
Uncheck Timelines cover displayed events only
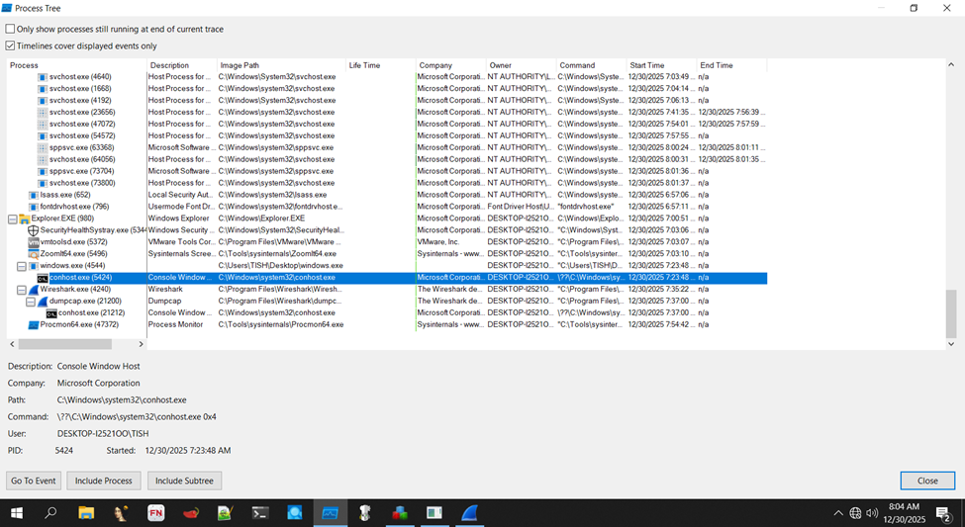11,45
